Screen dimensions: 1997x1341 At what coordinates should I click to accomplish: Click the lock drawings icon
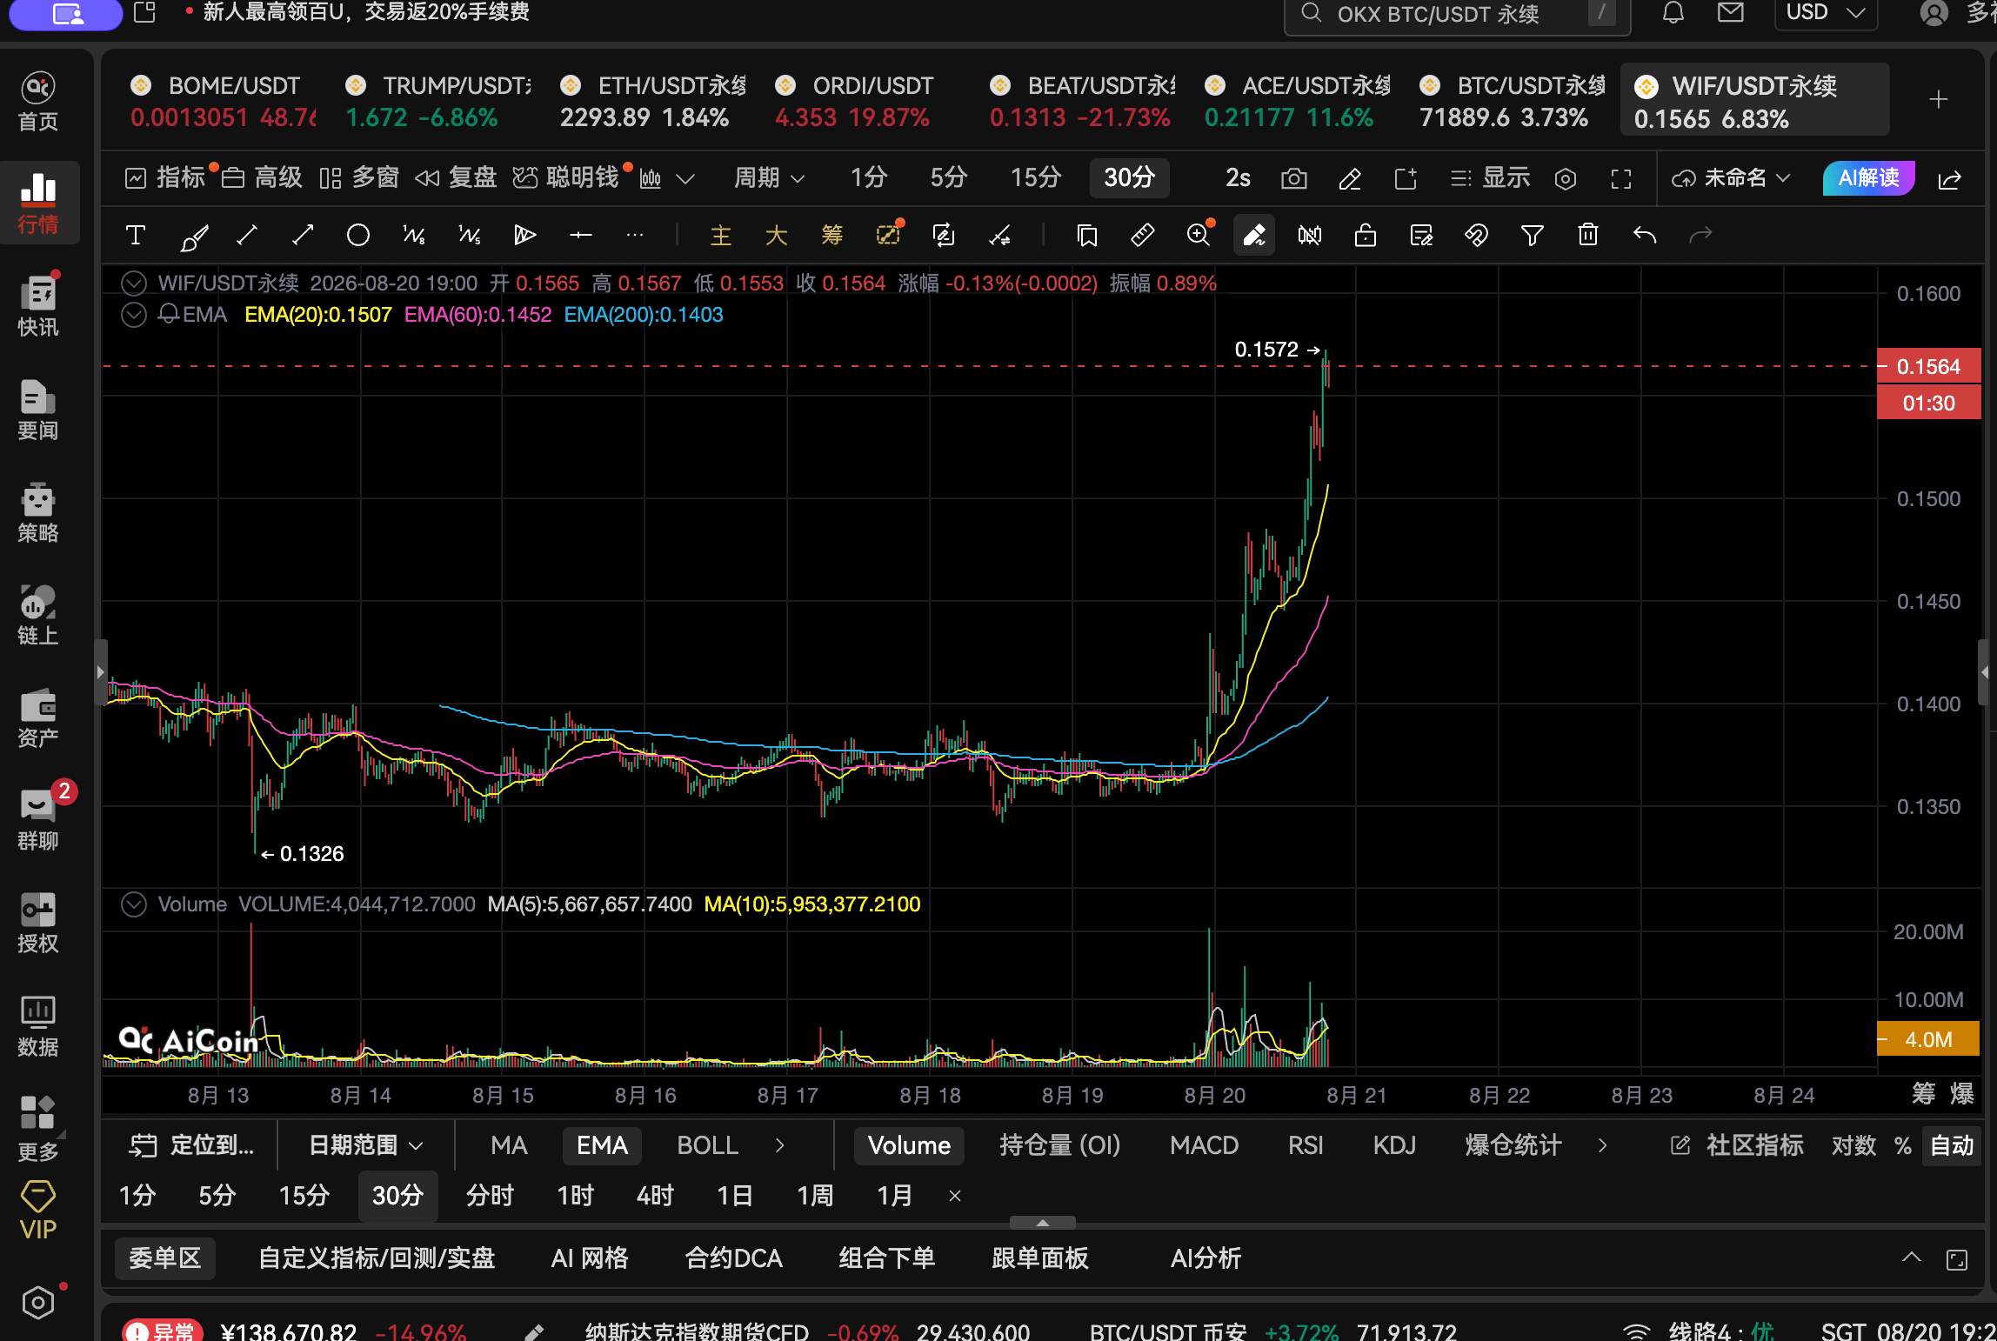1366,236
